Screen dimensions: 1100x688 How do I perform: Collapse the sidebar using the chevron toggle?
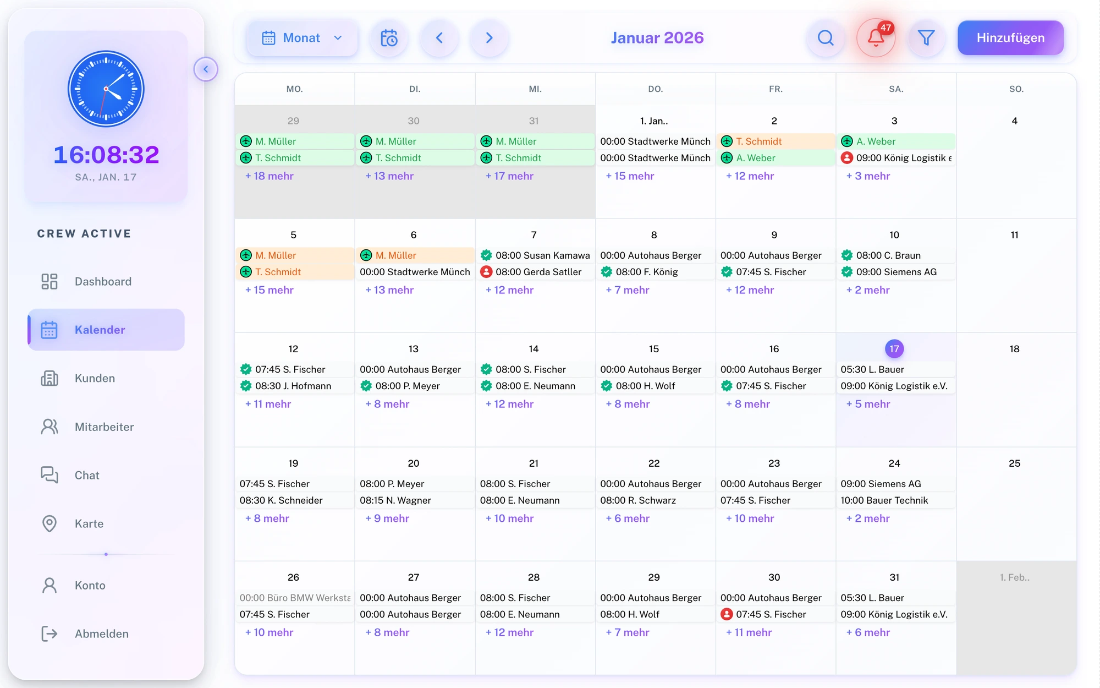pos(206,69)
